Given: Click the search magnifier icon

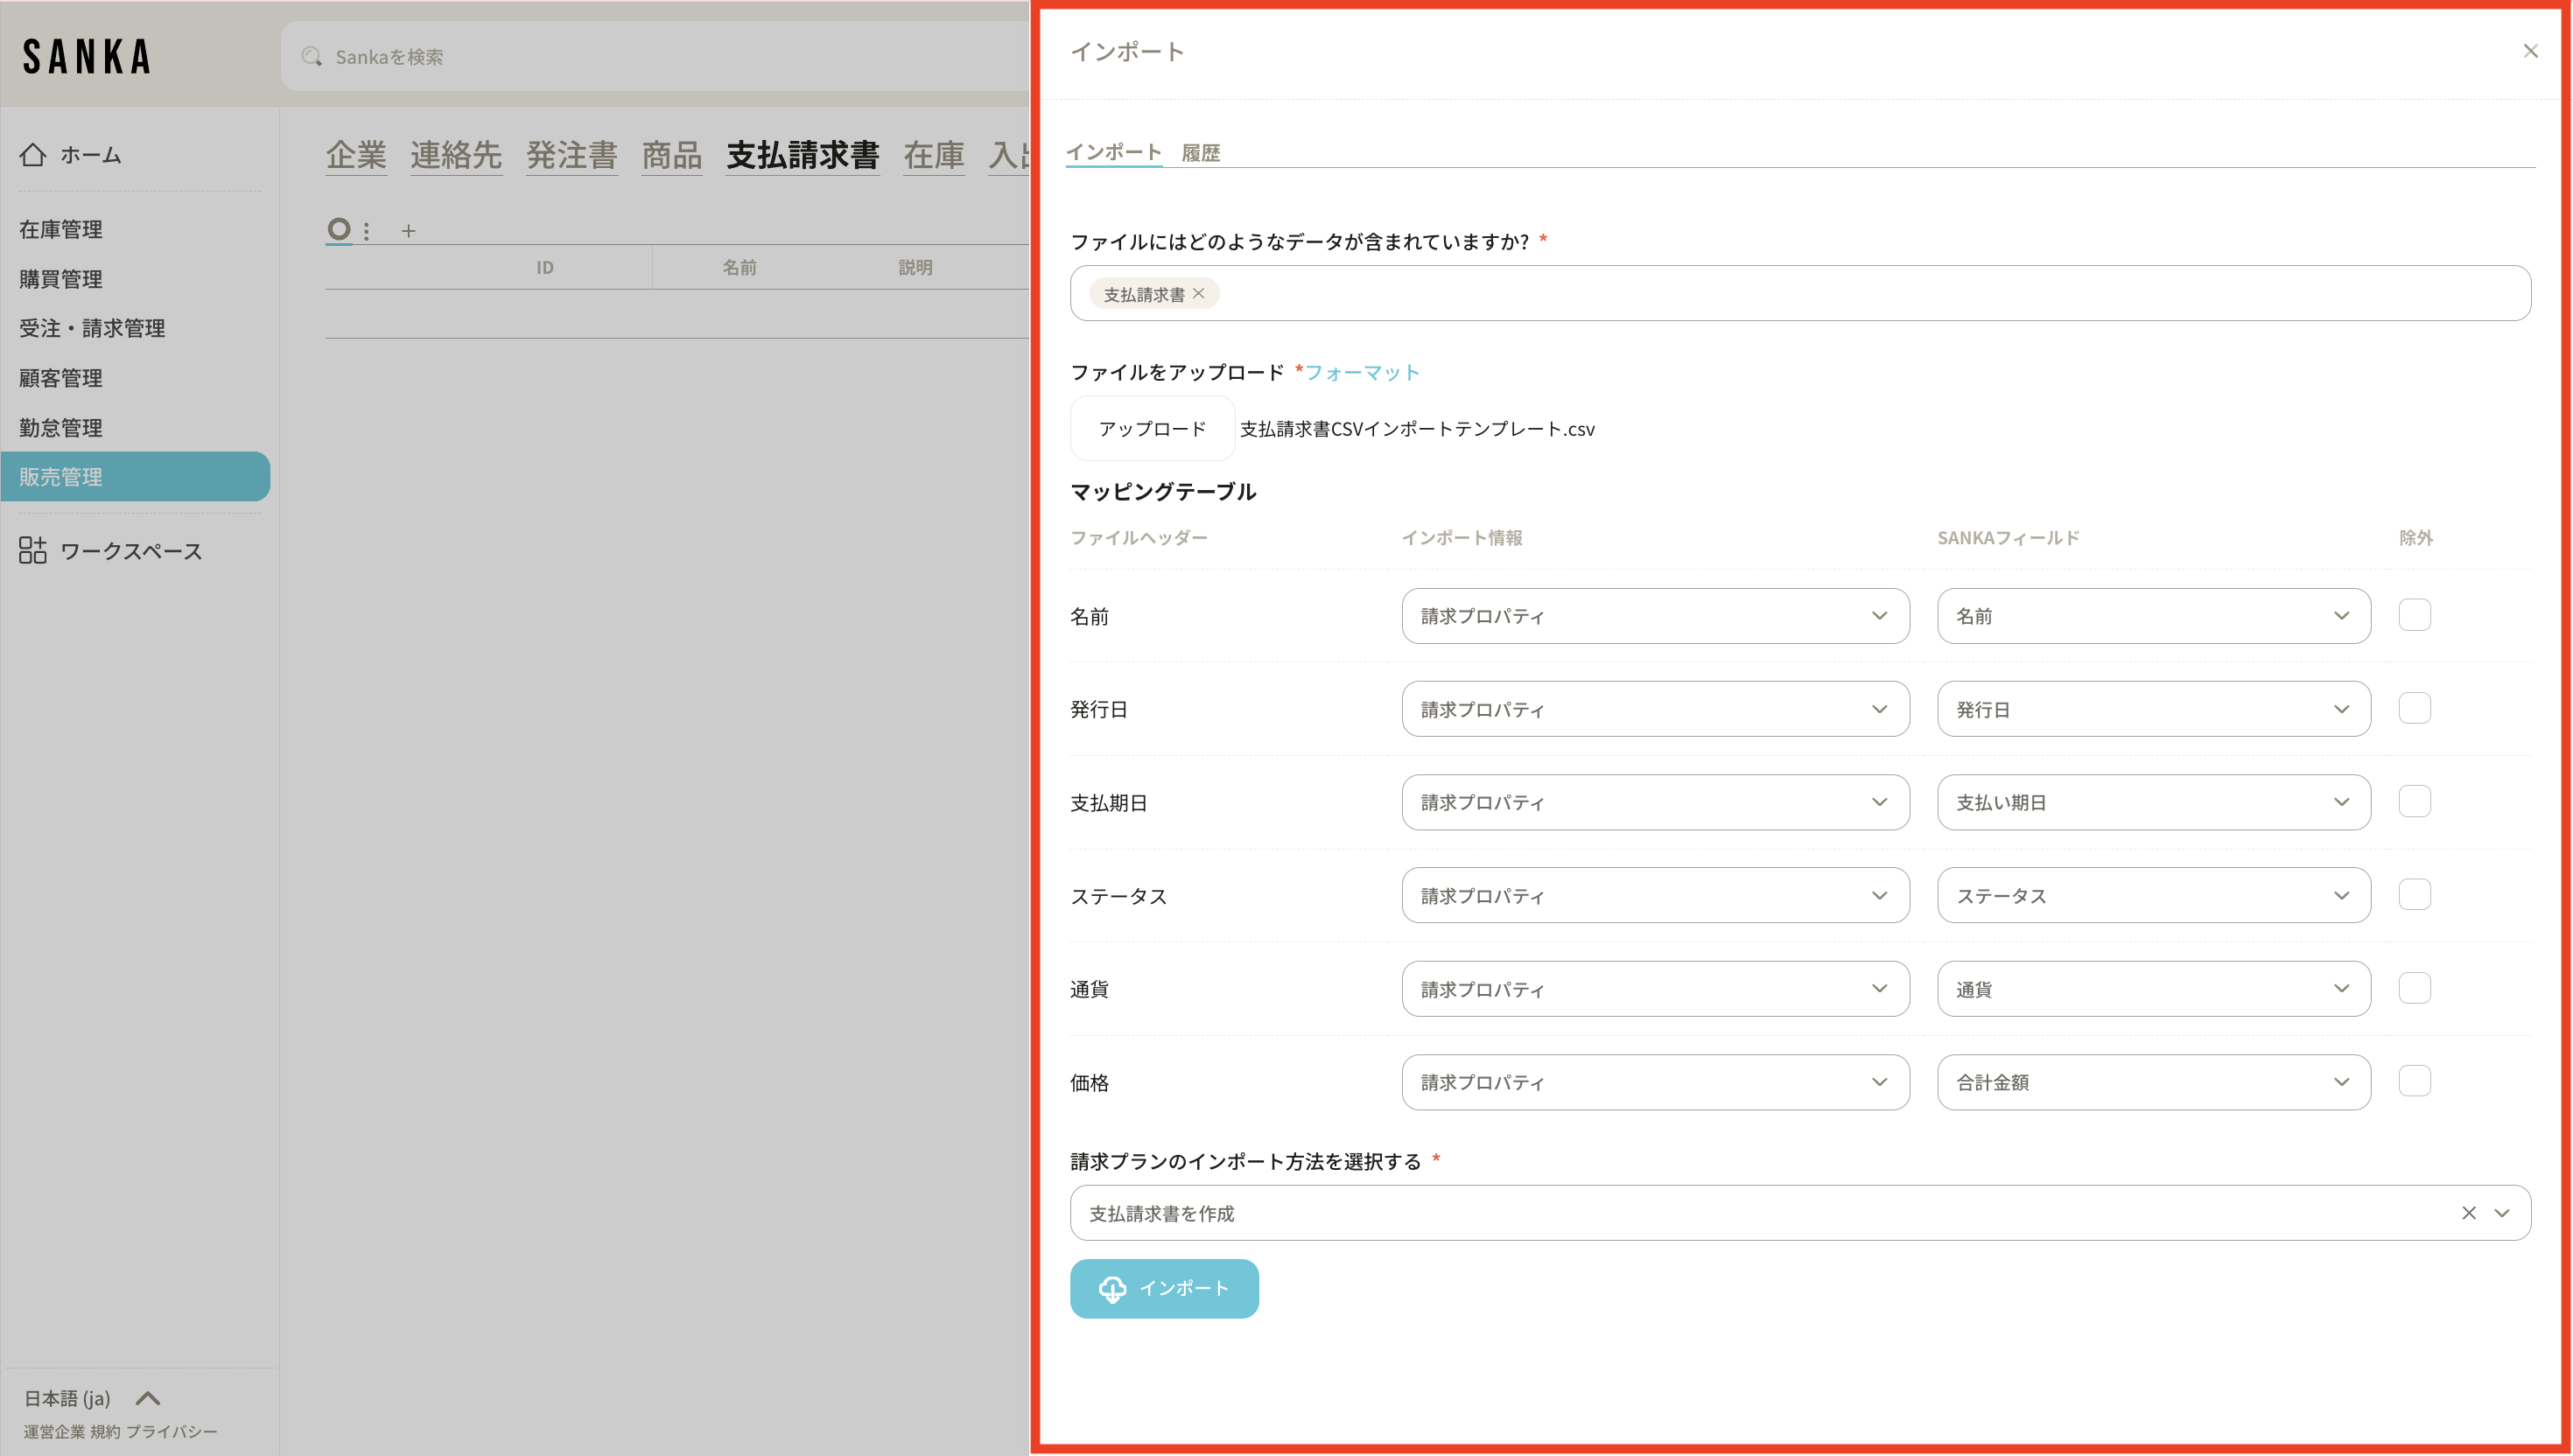Looking at the screenshot, I should pyautogui.click(x=312, y=57).
